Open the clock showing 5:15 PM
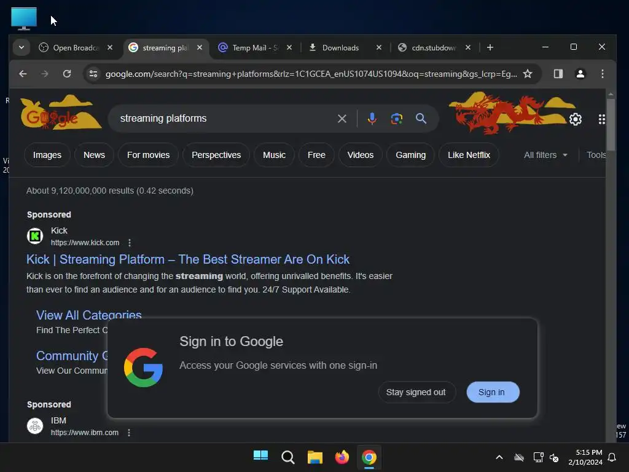 click(585, 457)
